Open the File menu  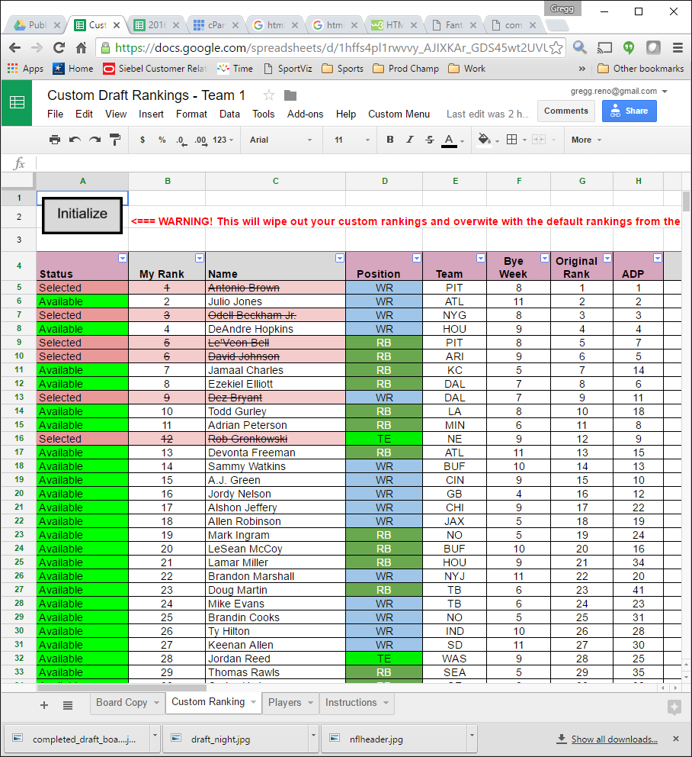click(55, 114)
